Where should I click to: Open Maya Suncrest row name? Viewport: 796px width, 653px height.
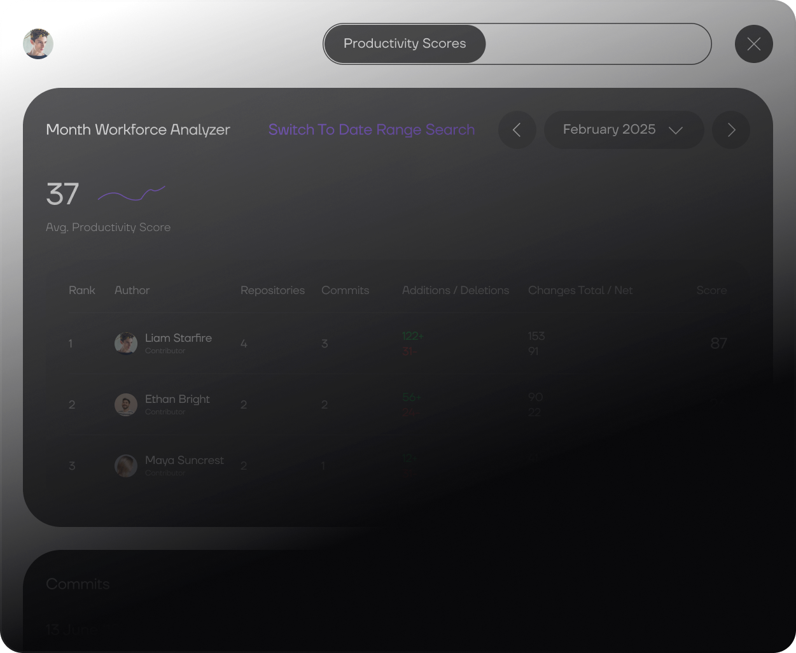click(184, 460)
